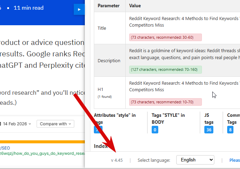Open the green how_do_you_guys_do_keyword_research link
The height and width of the screenshot is (169, 240).
(42, 153)
